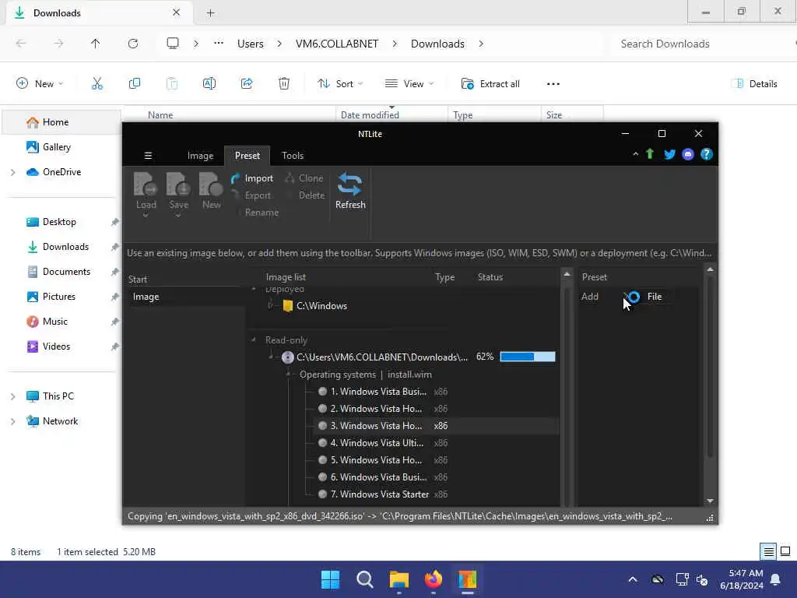
Task: Open the Sort dropdown in File Explorer
Action: coord(340,84)
